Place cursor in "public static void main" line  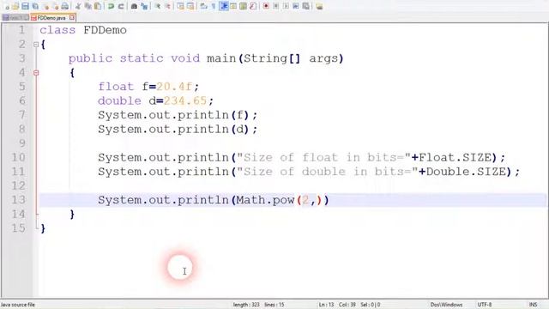point(206,58)
